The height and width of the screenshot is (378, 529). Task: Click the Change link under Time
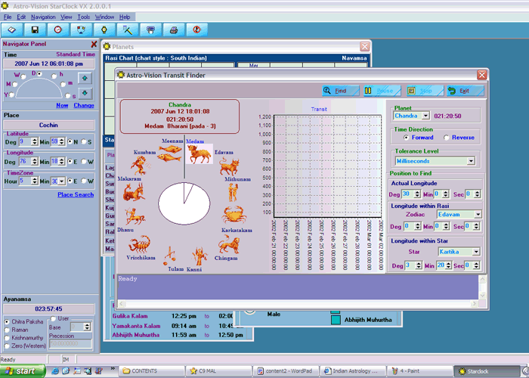click(84, 105)
